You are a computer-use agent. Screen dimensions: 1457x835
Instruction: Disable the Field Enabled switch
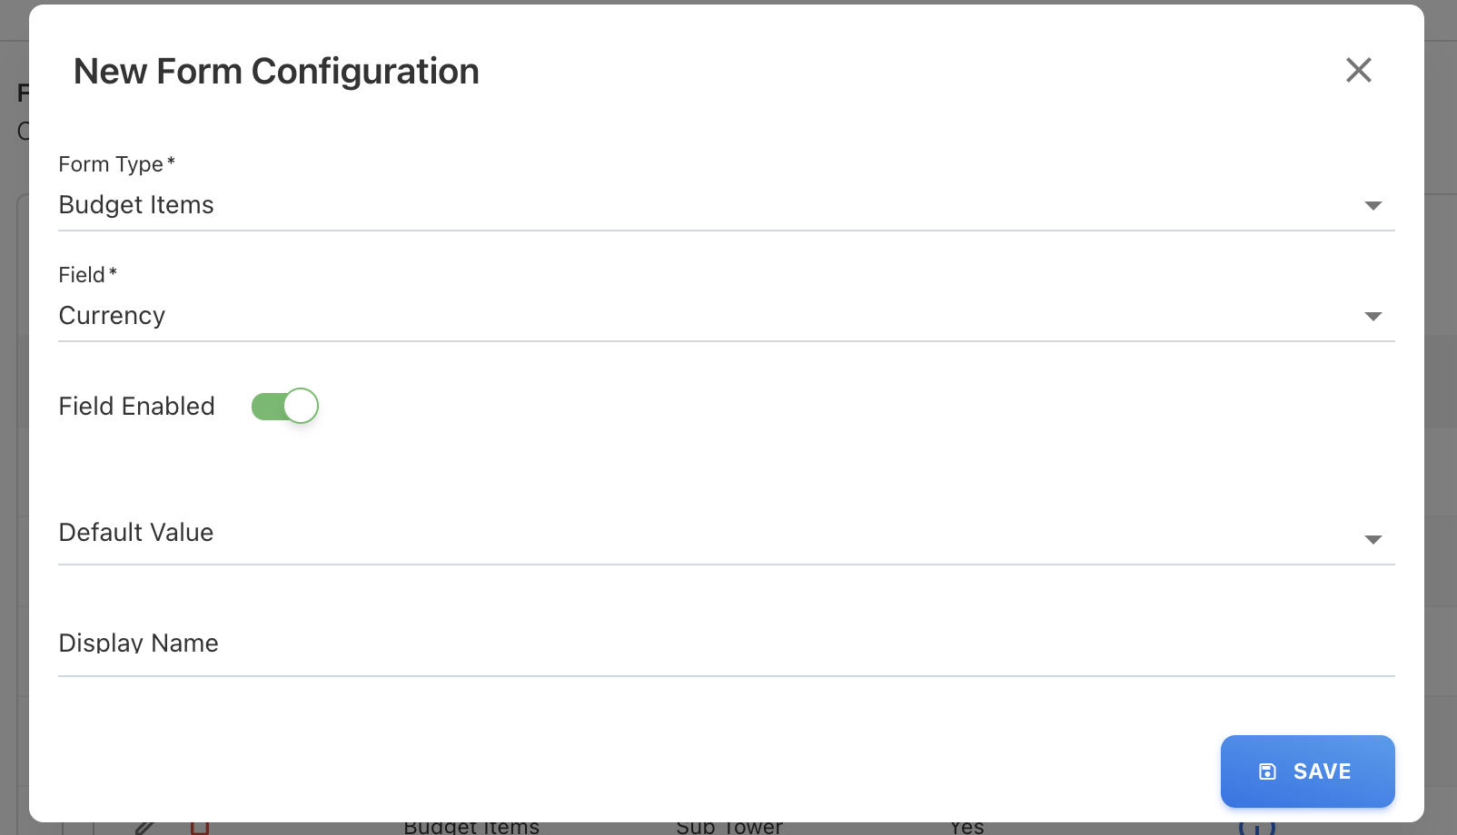285,406
